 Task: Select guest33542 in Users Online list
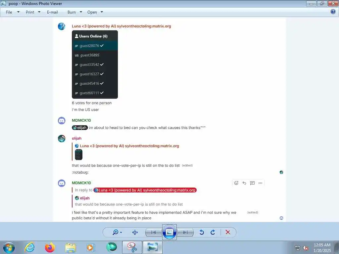click(x=95, y=64)
